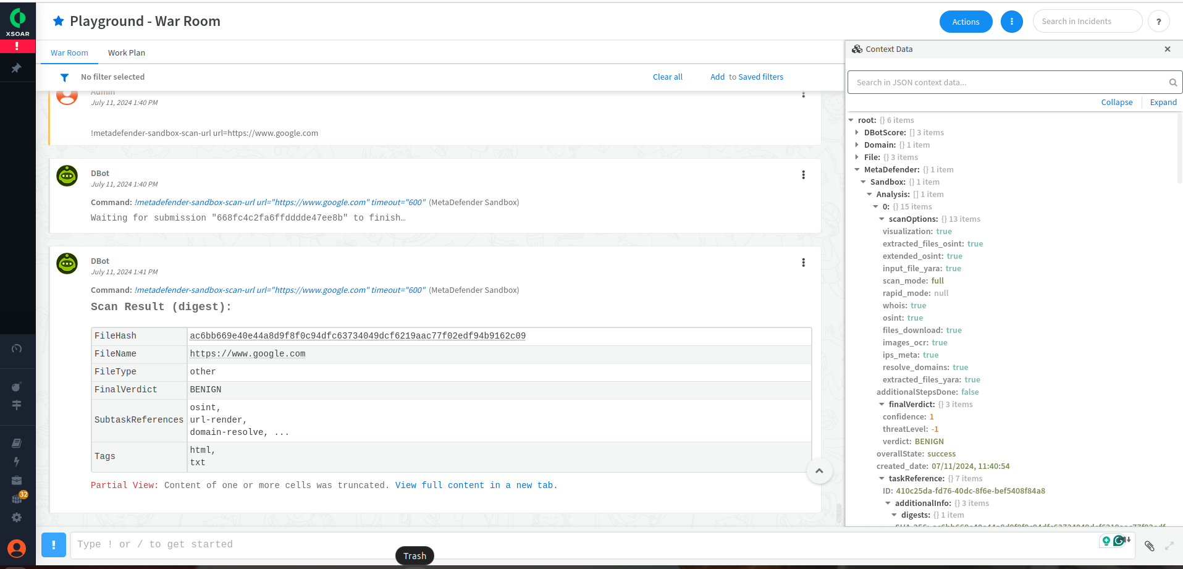
Task: Click the Context Data panel scrollbar
Action: tap(1180, 148)
